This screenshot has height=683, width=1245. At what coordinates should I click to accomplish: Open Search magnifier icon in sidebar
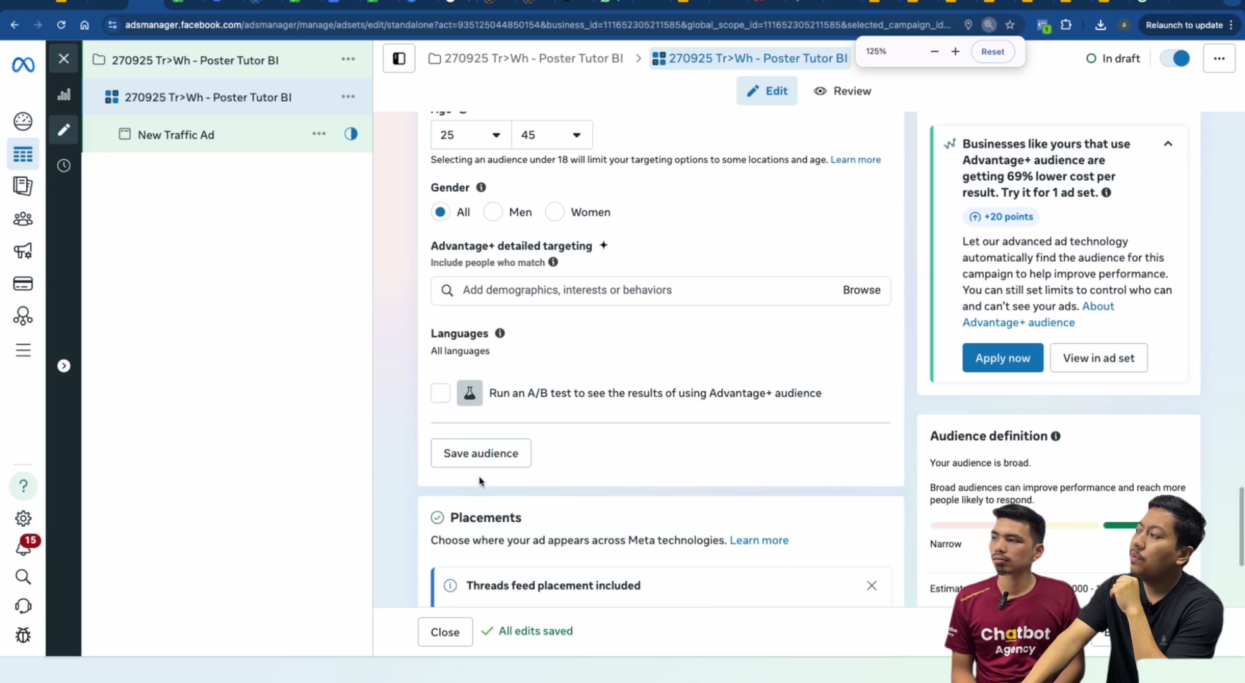click(23, 577)
